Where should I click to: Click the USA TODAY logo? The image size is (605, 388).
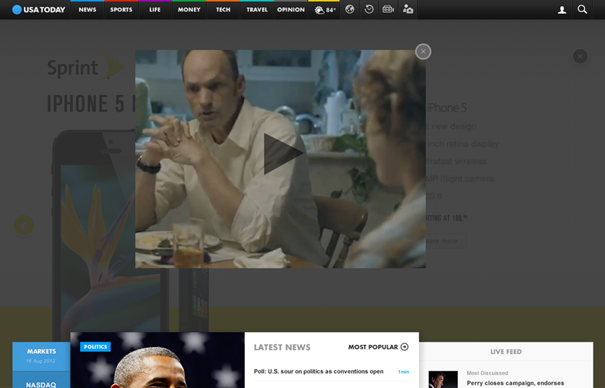point(38,9)
